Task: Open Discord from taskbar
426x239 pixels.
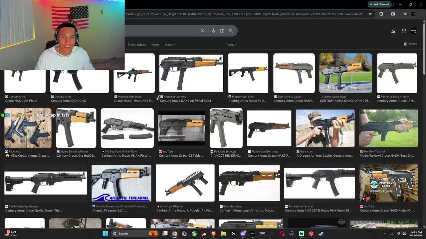Action: [x=243, y=234]
